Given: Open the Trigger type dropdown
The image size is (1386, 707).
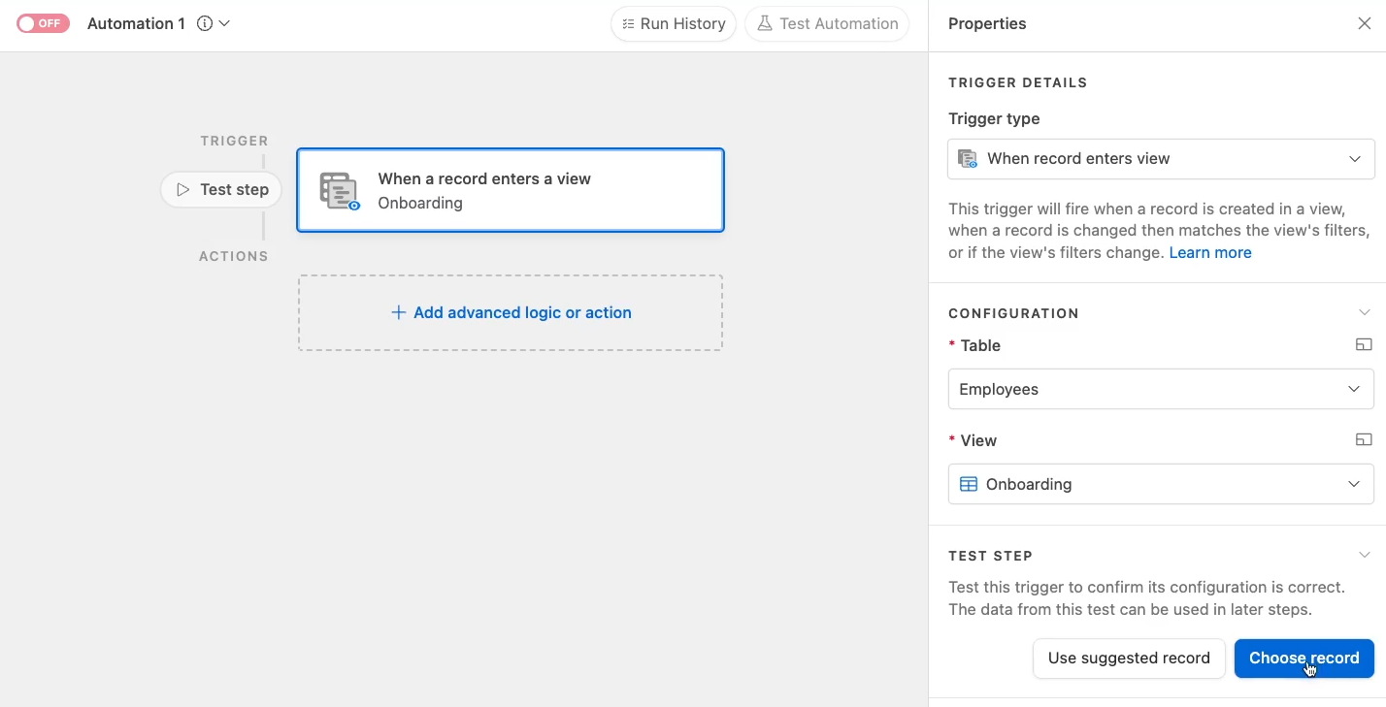Looking at the screenshot, I should 1161,159.
